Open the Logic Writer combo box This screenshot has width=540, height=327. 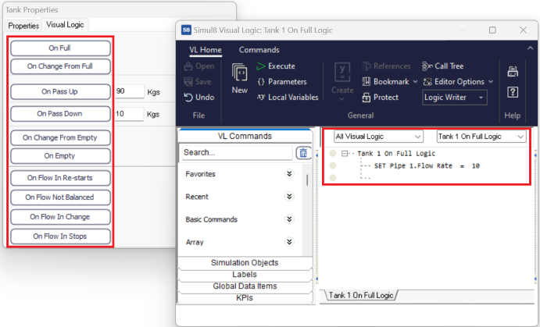[455, 98]
